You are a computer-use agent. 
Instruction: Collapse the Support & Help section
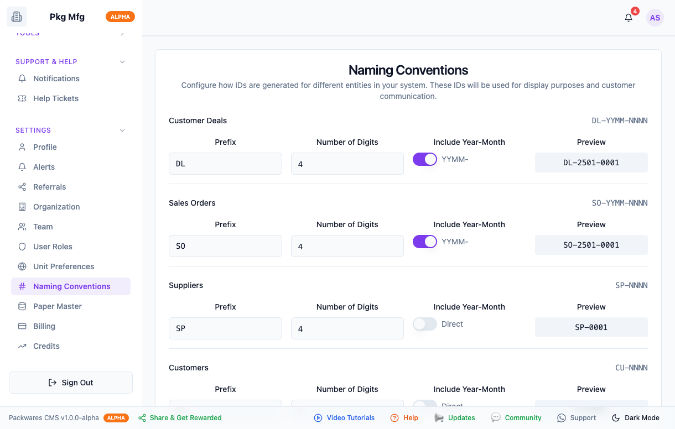point(122,62)
